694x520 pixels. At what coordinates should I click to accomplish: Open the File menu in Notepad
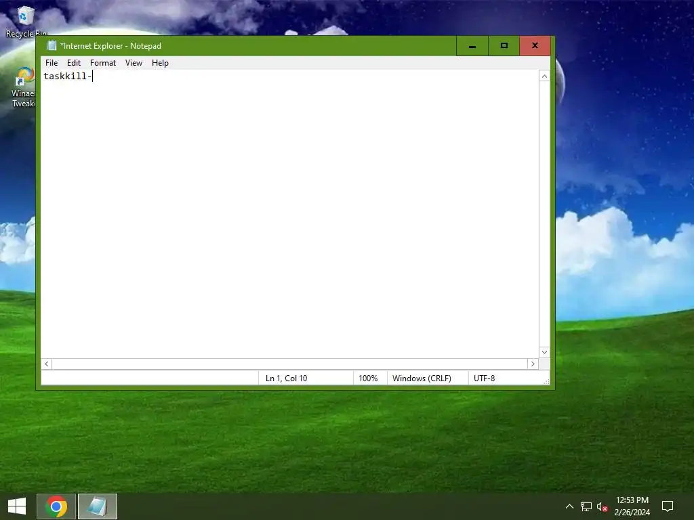point(52,63)
